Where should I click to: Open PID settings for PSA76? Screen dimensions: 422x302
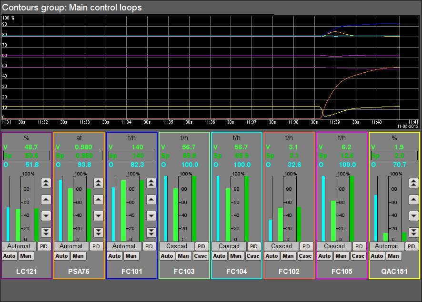tap(96, 246)
